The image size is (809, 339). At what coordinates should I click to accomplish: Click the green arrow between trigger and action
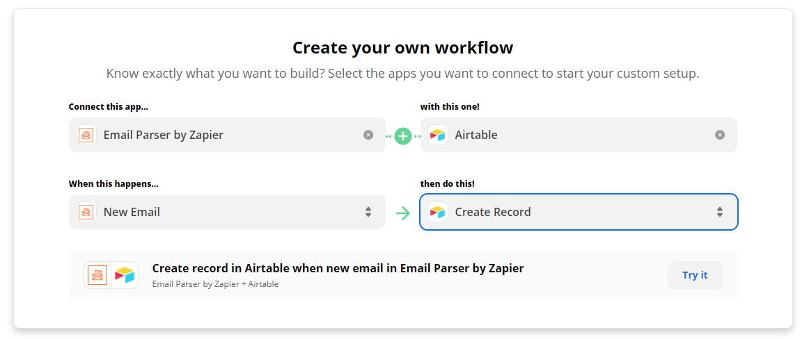coord(403,213)
